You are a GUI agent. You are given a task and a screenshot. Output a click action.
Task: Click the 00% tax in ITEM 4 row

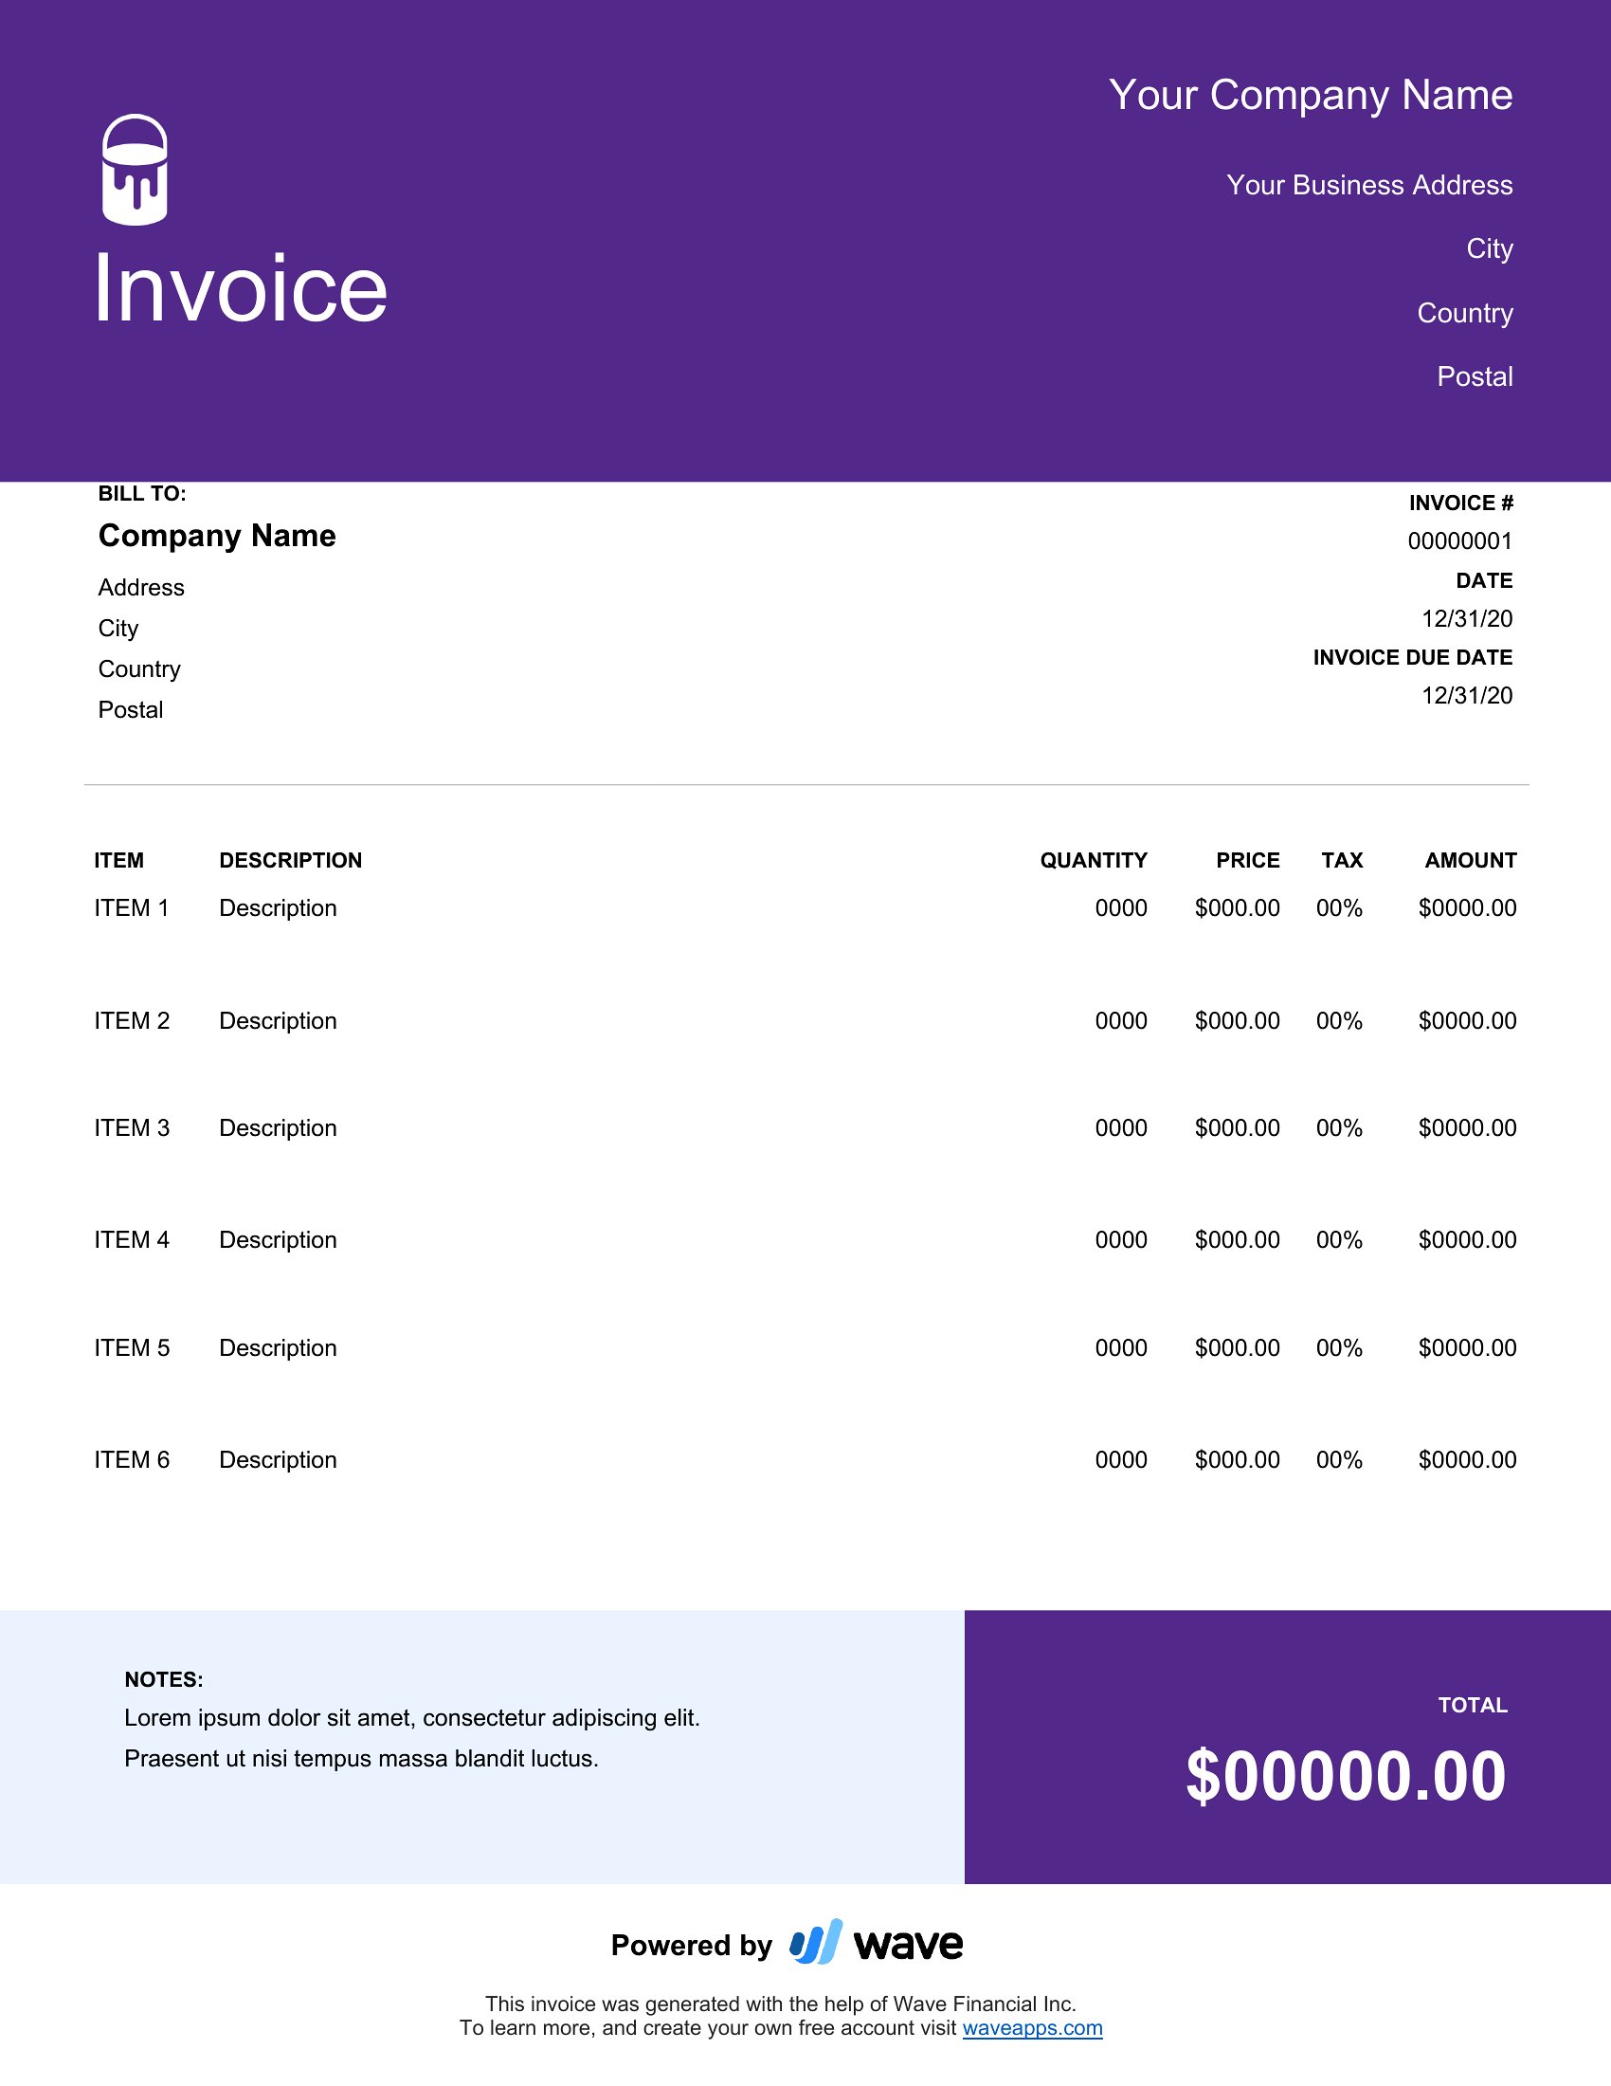(x=1339, y=1240)
